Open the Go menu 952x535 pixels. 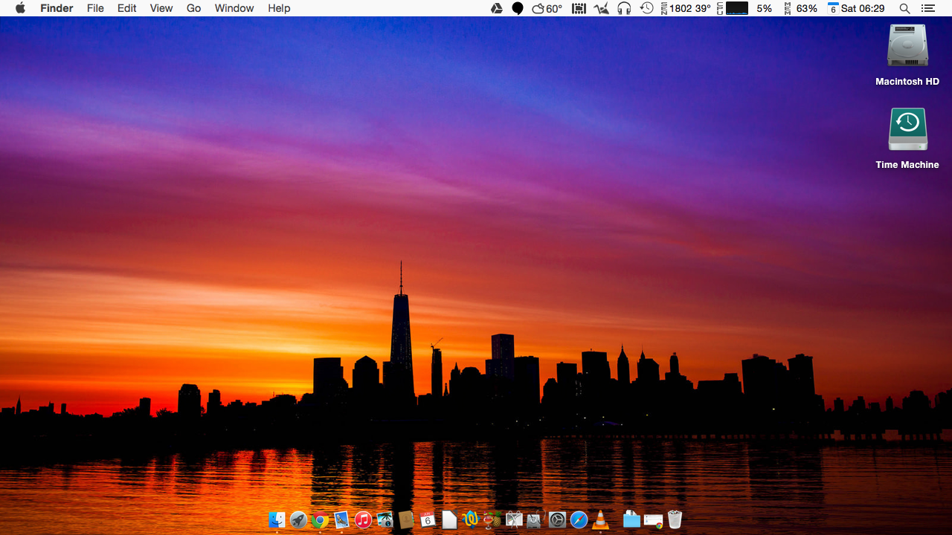click(x=194, y=8)
